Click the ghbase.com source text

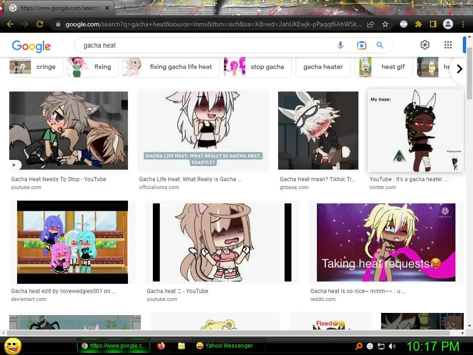(x=294, y=187)
